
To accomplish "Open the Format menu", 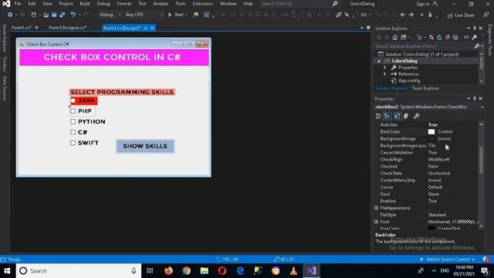I will 123,4.
